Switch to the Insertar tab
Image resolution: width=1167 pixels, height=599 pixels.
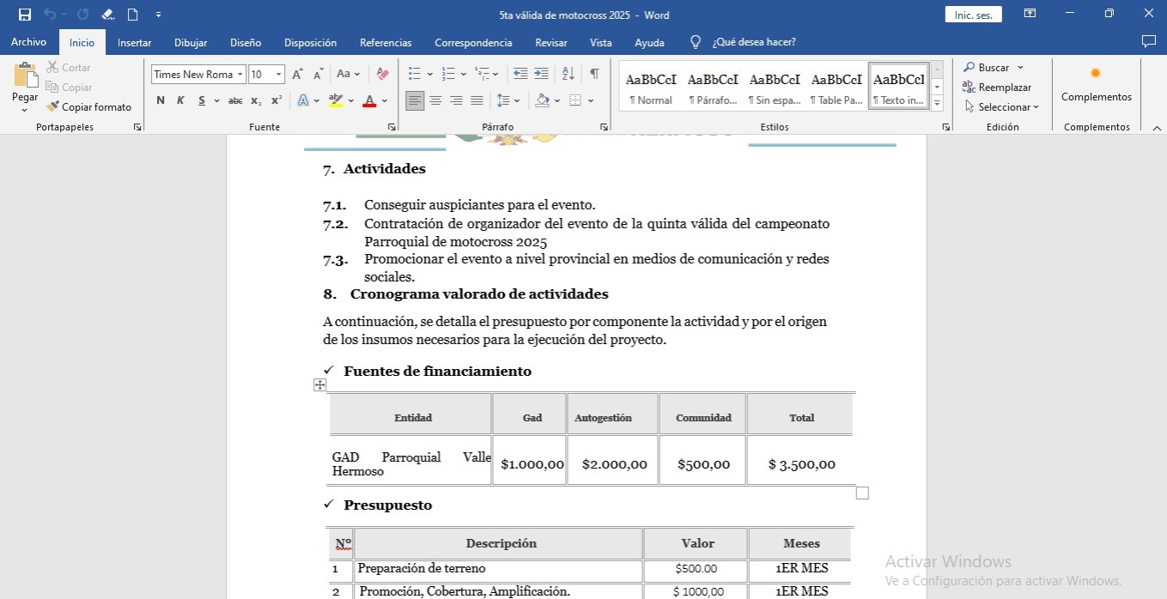[134, 43]
